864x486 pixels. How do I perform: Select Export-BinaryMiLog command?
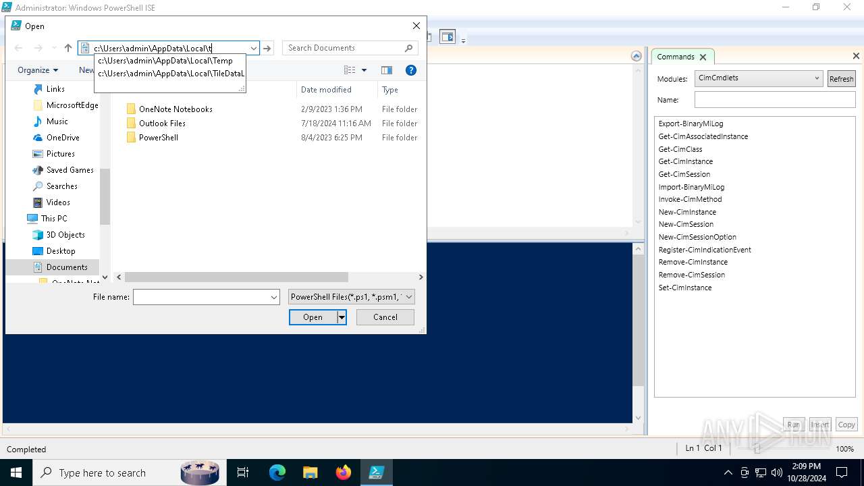tap(691, 124)
